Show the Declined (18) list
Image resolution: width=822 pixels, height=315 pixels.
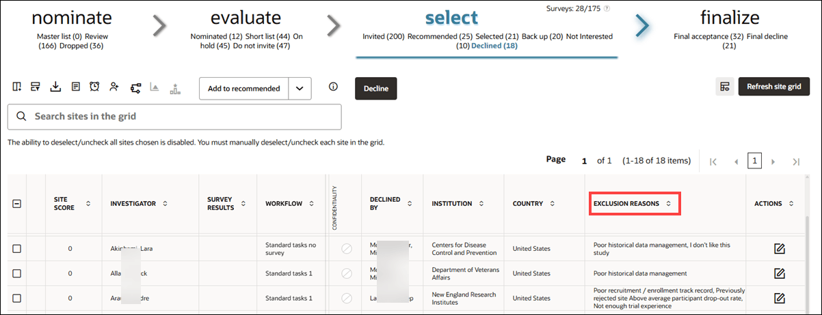click(494, 46)
